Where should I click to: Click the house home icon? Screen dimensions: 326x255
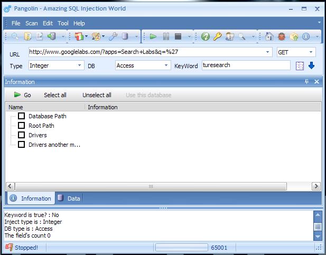pos(269,36)
